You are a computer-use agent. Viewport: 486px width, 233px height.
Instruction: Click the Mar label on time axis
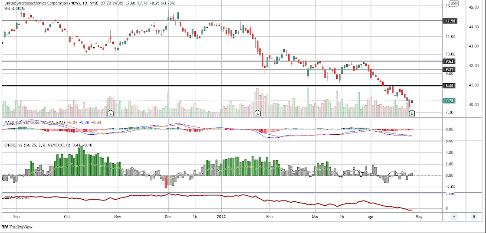click(315, 217)
